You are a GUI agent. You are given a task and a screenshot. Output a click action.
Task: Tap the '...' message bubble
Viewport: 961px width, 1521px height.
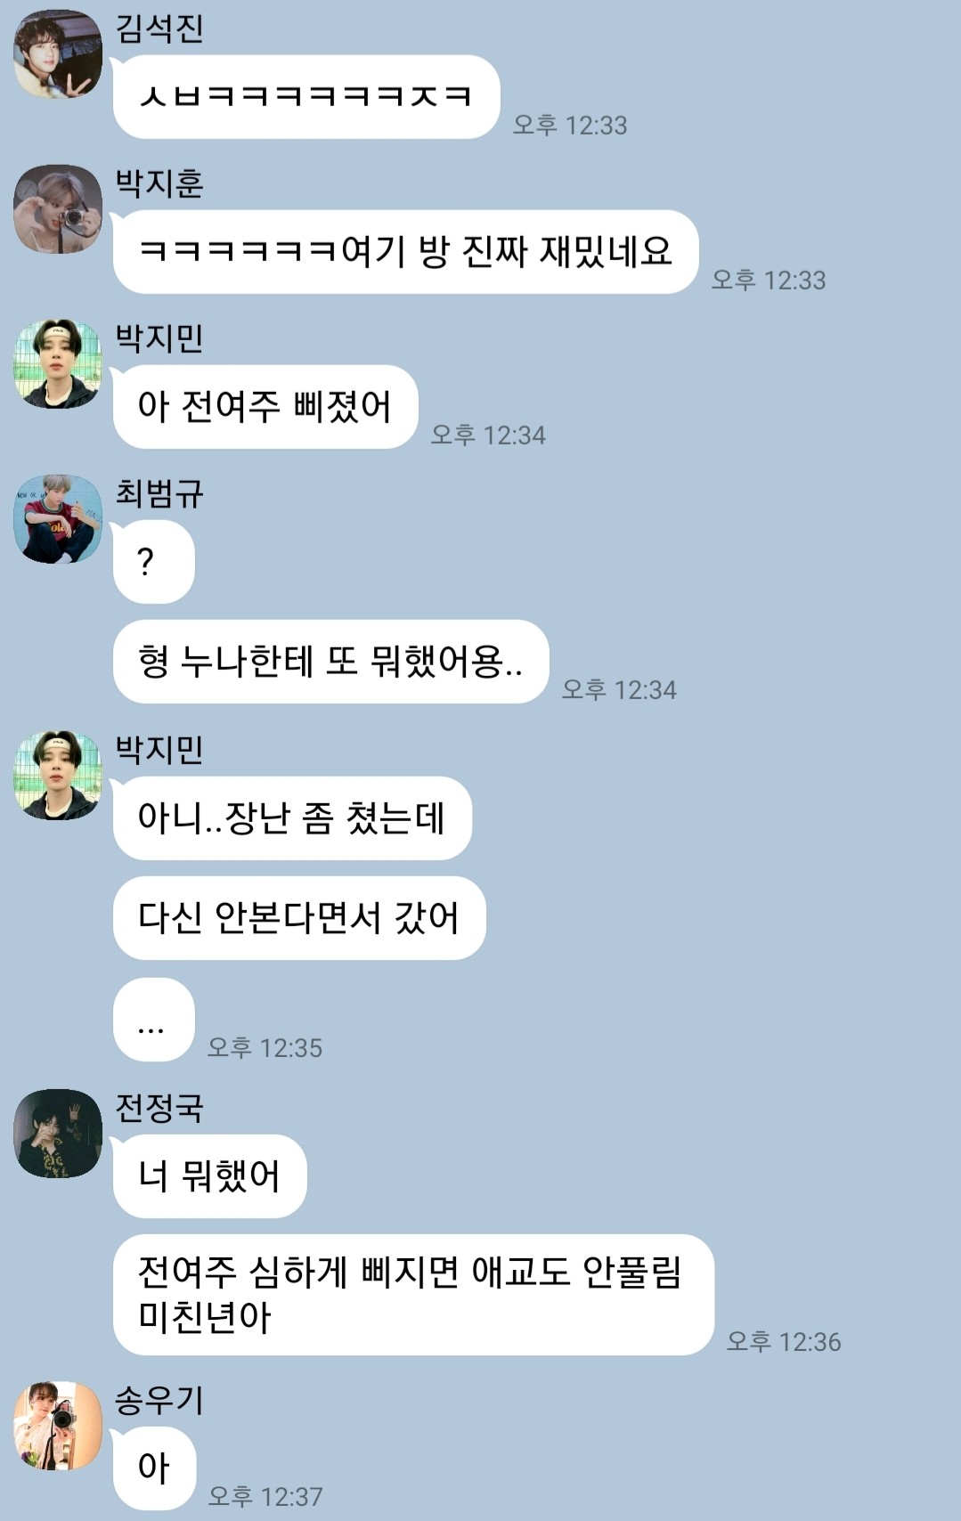click(153, 1019)
